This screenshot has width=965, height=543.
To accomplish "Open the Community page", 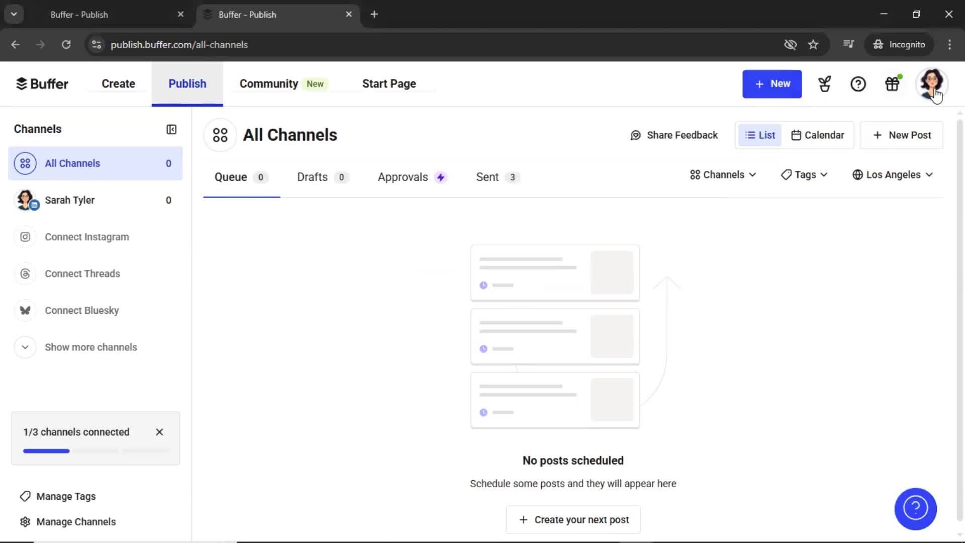I will pos(268,83).
